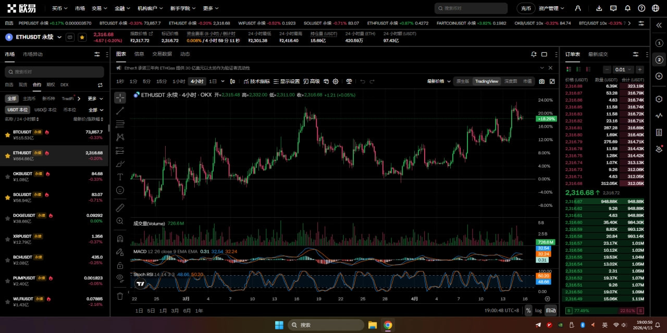667x333 pixels.
Task: Click the market search field in the sidebar
Action: (55, 72)
